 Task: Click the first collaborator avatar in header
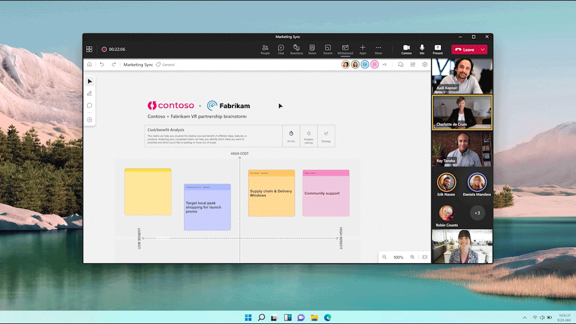[345, 64]
